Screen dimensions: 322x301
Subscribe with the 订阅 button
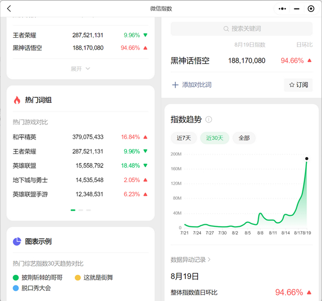click(x=298, y=85)
